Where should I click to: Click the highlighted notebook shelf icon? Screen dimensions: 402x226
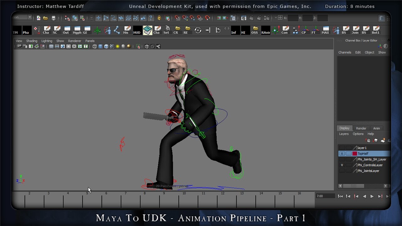pyautogui.click(x=148, y=30)
